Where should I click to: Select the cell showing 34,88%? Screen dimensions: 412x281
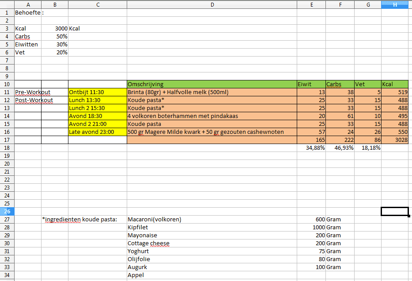click(311, 148)
